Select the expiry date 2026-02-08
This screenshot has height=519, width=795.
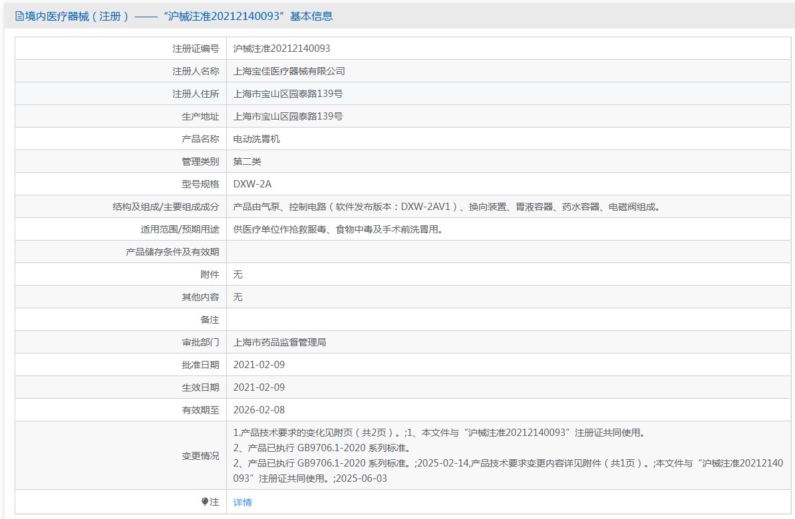259,410
